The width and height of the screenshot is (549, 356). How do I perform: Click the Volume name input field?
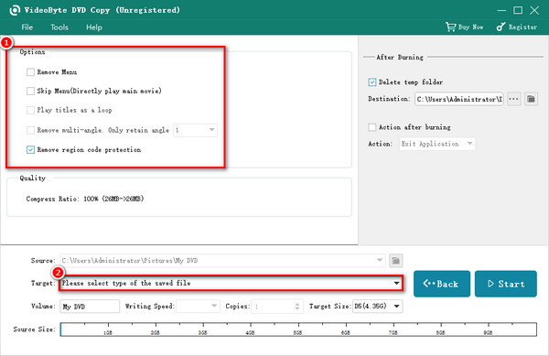(90, 307)
